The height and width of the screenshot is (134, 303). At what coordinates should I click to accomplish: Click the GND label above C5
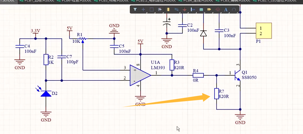[x=114, y=26]
